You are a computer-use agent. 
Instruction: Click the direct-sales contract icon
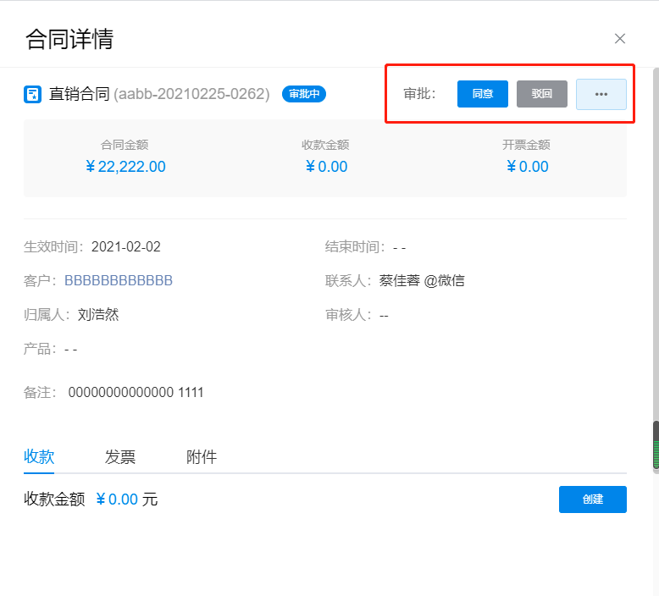click(x=32, y=94)
